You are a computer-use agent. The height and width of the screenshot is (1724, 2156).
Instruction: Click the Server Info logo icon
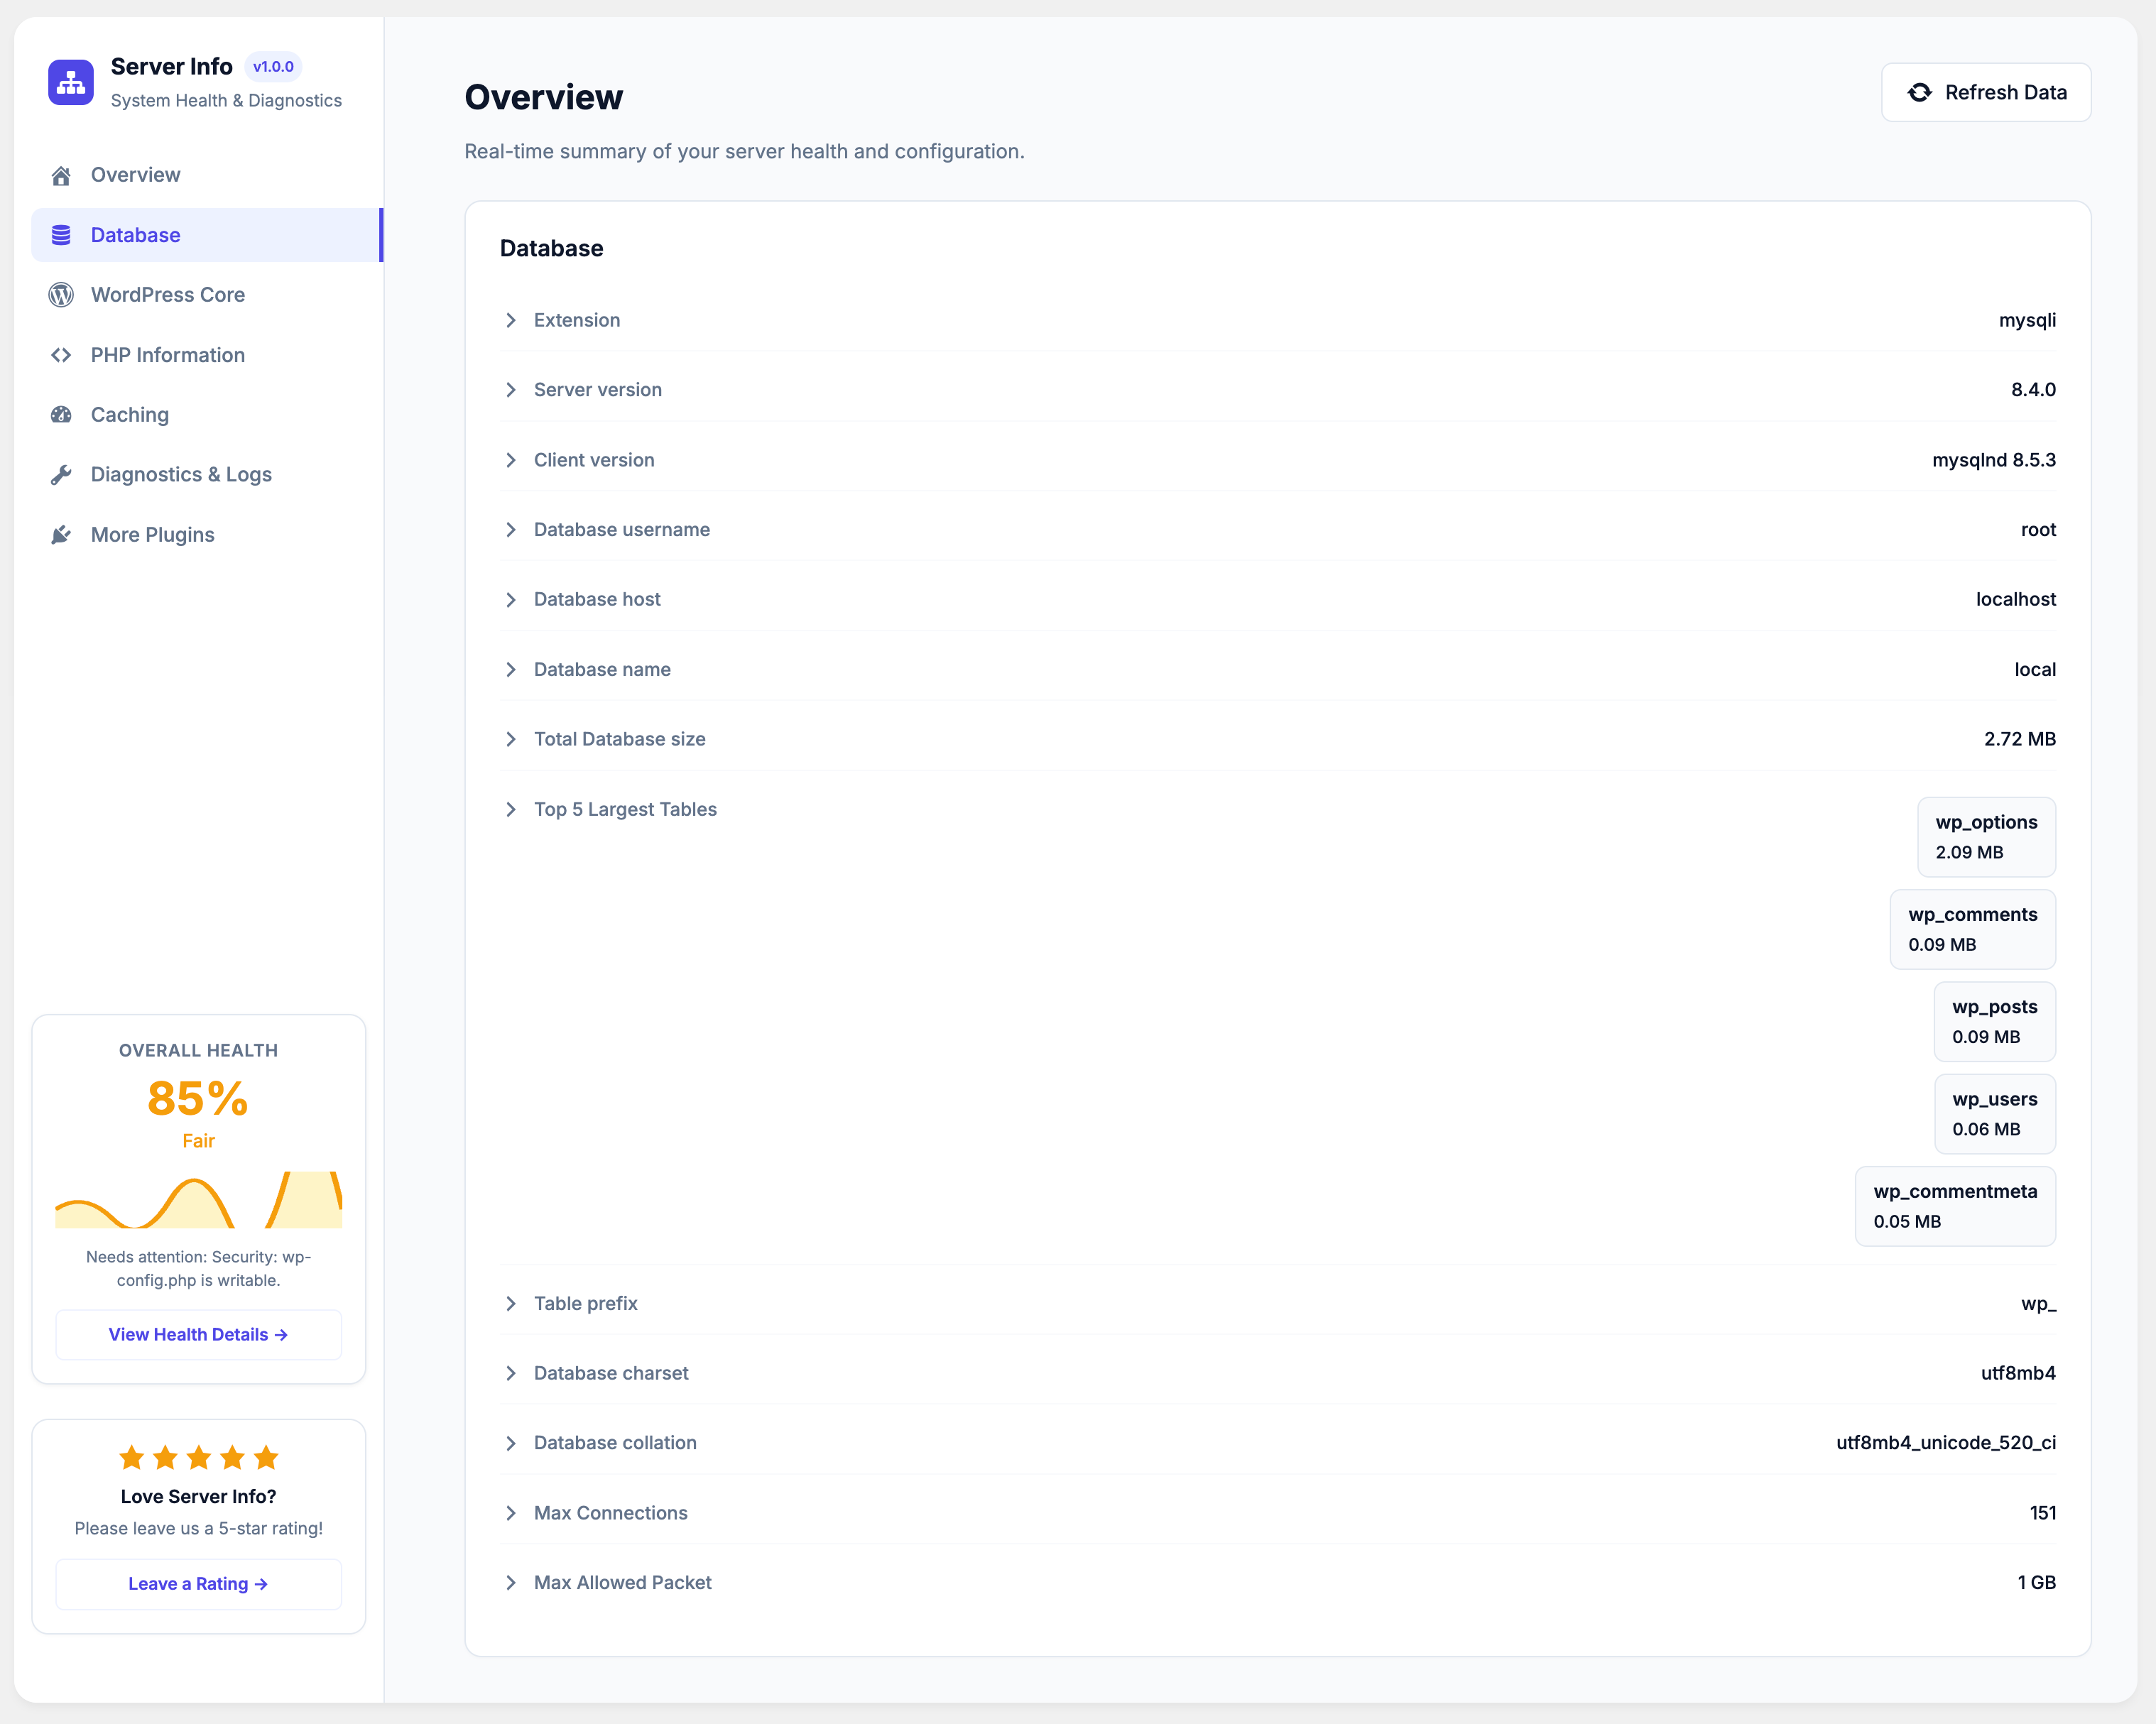pos(71,82)
